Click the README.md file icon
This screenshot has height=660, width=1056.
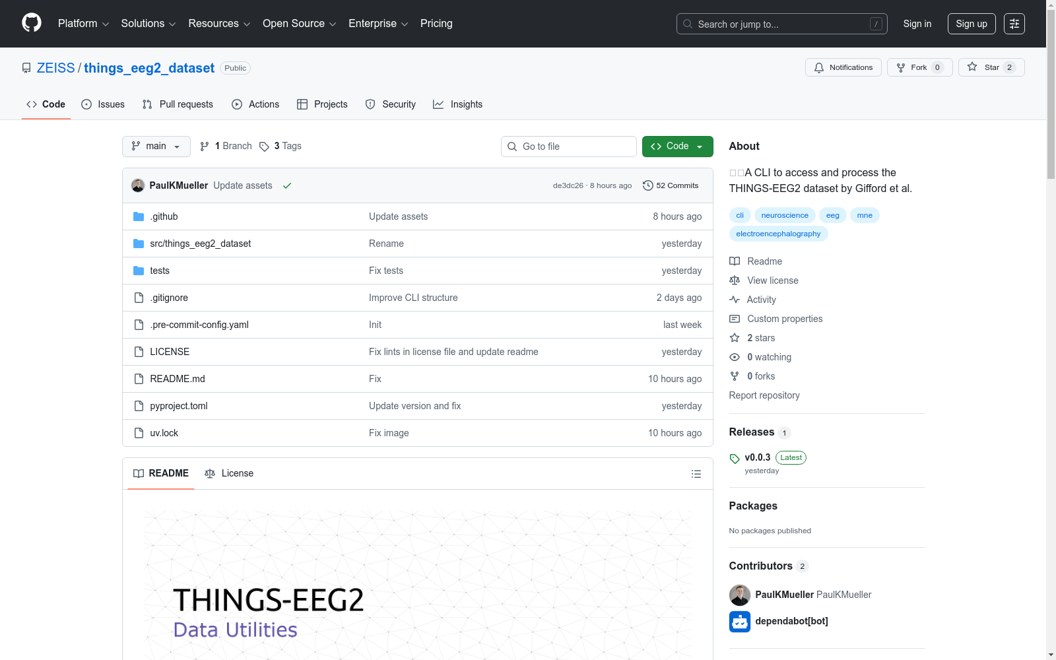(139, 379)
